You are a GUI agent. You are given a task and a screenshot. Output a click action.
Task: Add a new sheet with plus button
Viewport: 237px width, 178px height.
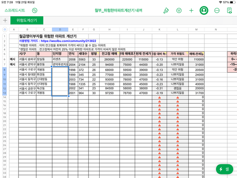click(5, 20)
